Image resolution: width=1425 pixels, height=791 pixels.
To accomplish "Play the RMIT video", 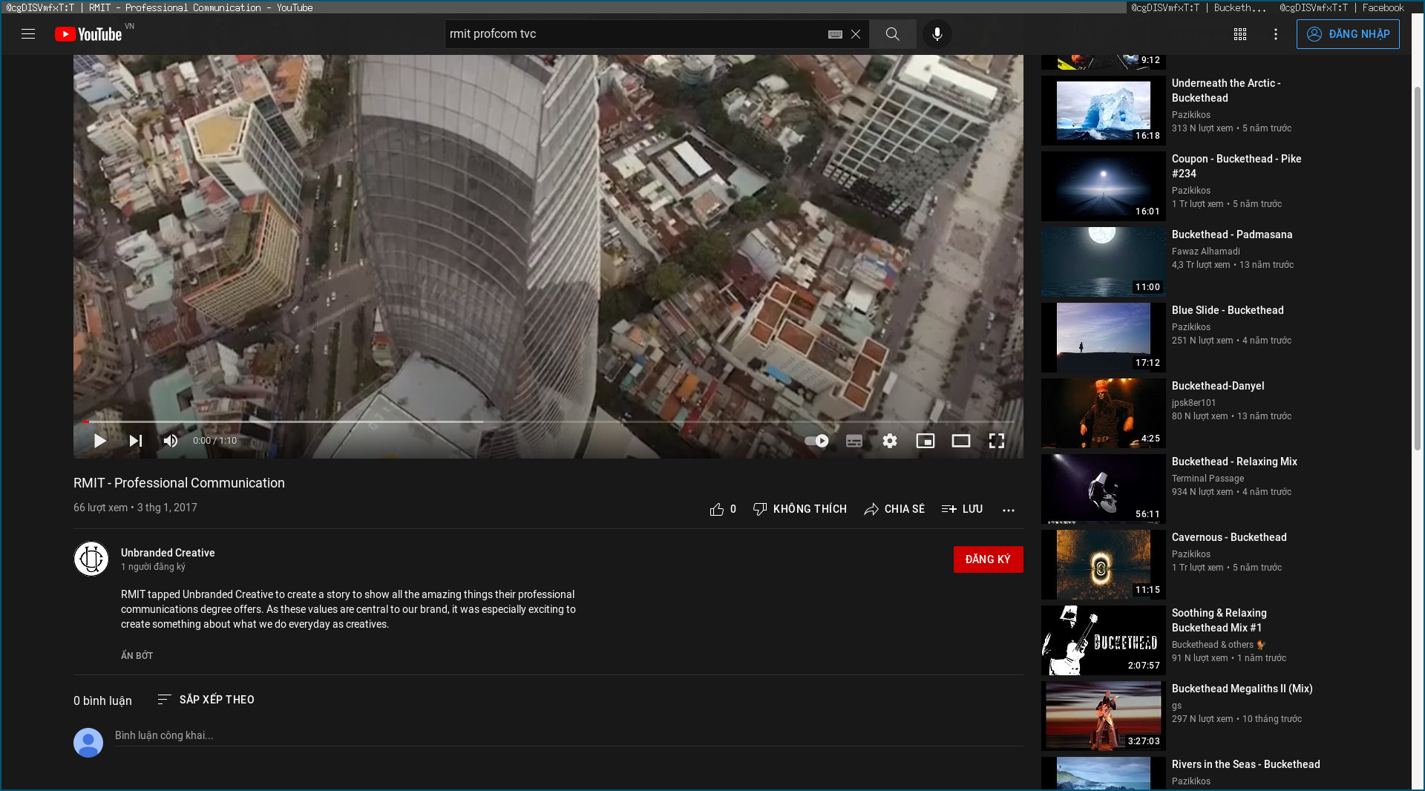I will [x=99, y=441].
